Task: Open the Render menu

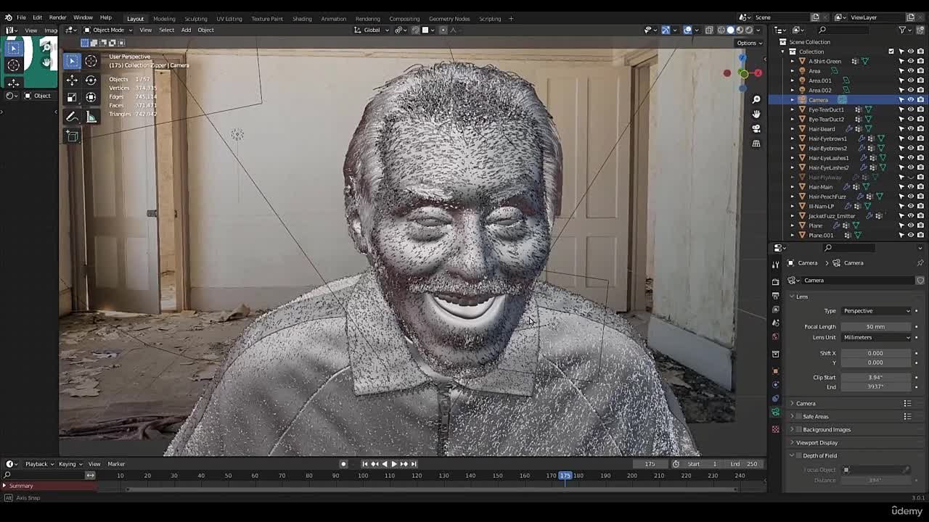Action: point(58,17)
